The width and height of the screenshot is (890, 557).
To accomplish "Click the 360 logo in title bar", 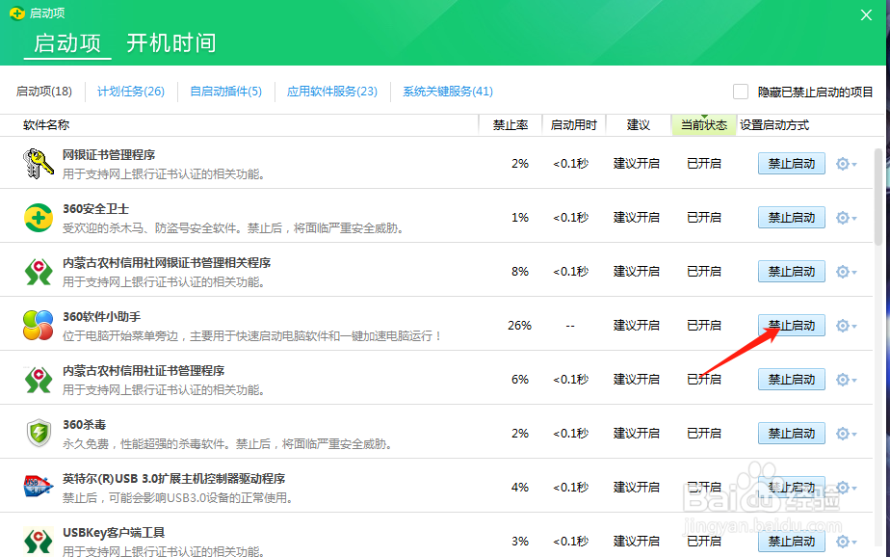I will 16,13.
